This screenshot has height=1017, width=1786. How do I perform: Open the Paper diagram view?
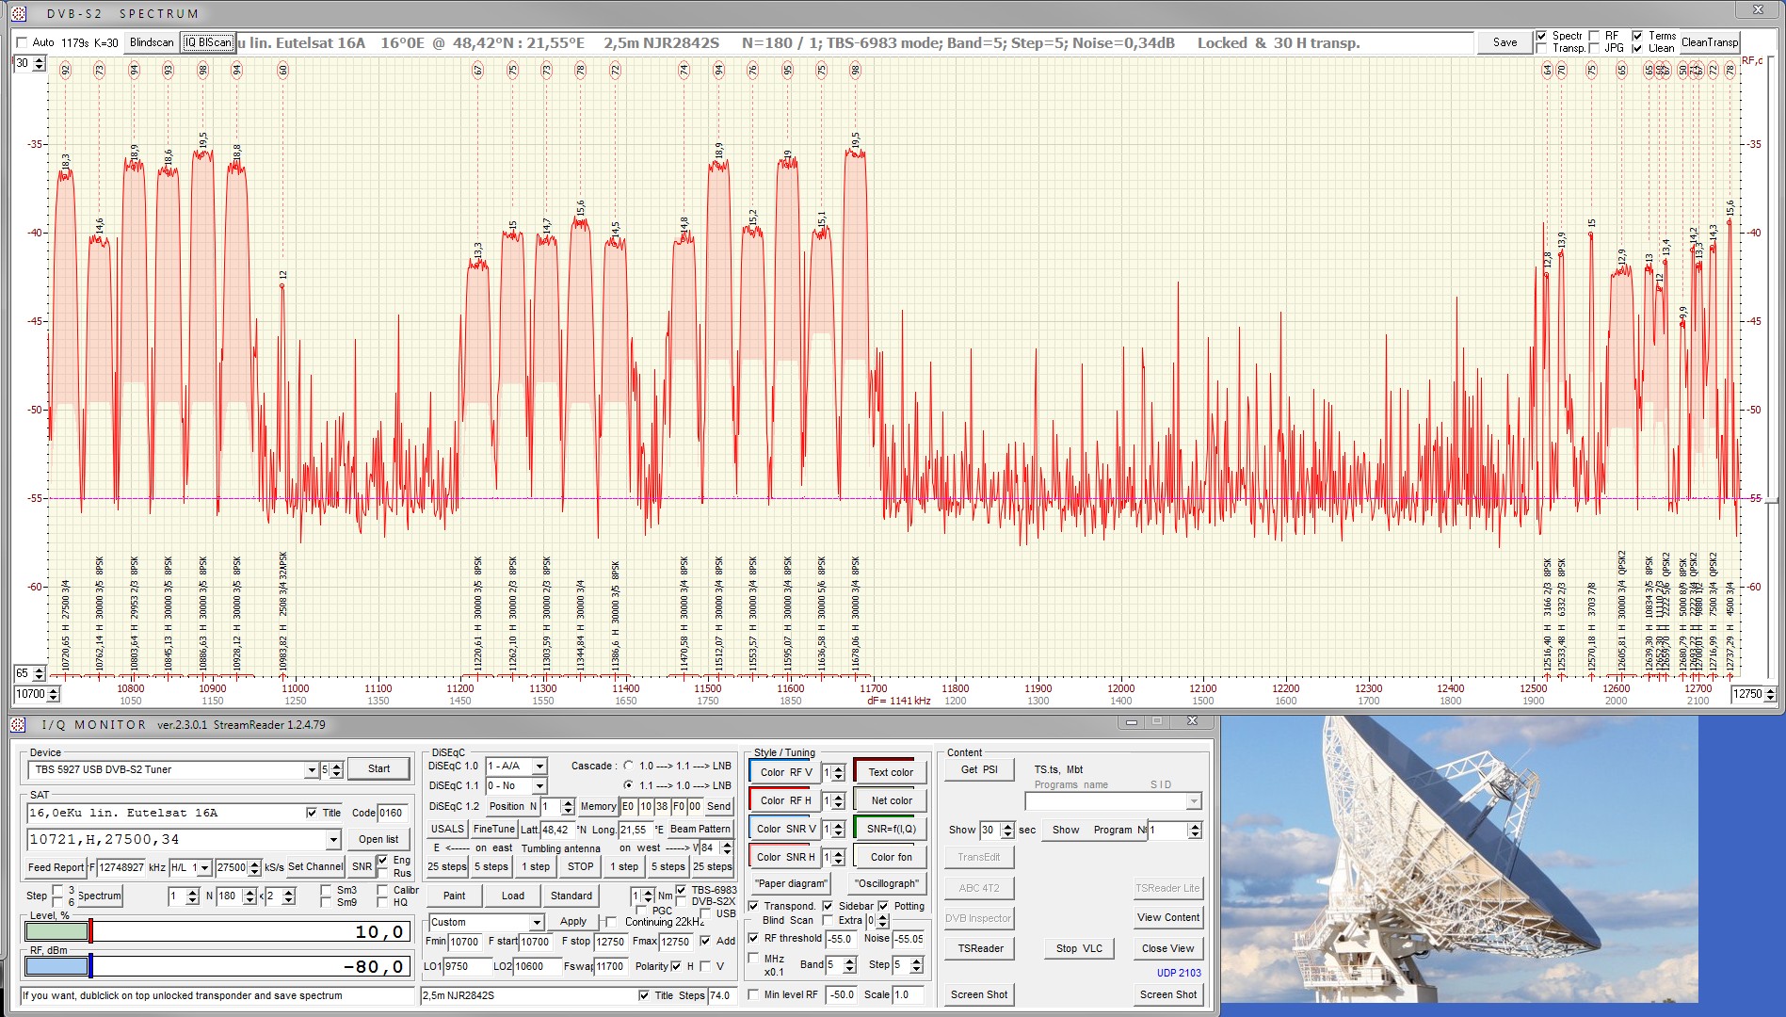pyautogui.click(x=789, y=883)
